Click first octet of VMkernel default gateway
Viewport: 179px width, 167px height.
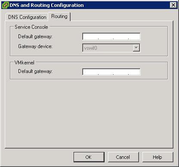pyautogui.click(x=90, y=72)
